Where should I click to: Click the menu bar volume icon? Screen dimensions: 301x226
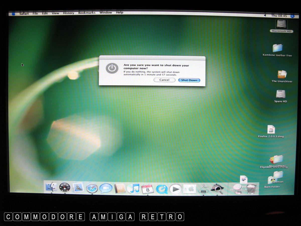(265, 16)
